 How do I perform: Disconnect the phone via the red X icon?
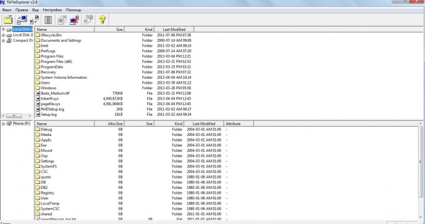(x=74, y=20)
